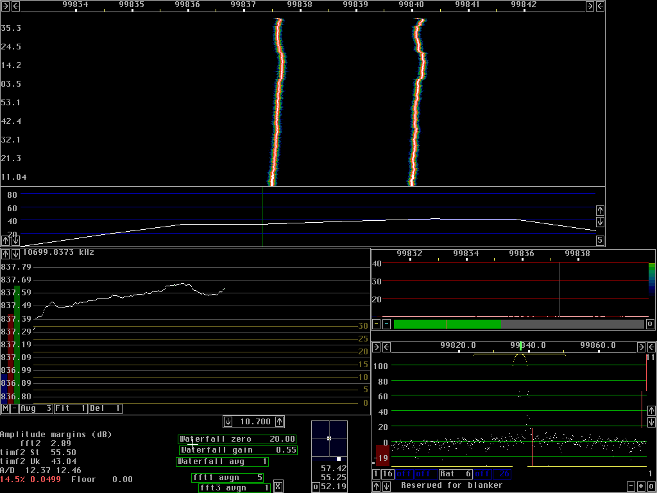Click the 'Amplitude margins (dB)' heading
The height and width of the screenshot is (493, 657).
coord(56,435)
